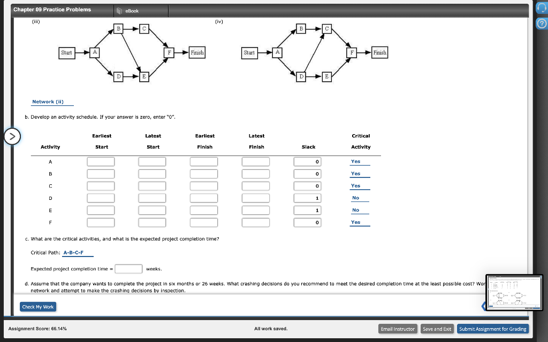Viewport: 548px width, 342px height.
Task: Click the eBook book icon
Action: tap(119, 10)
